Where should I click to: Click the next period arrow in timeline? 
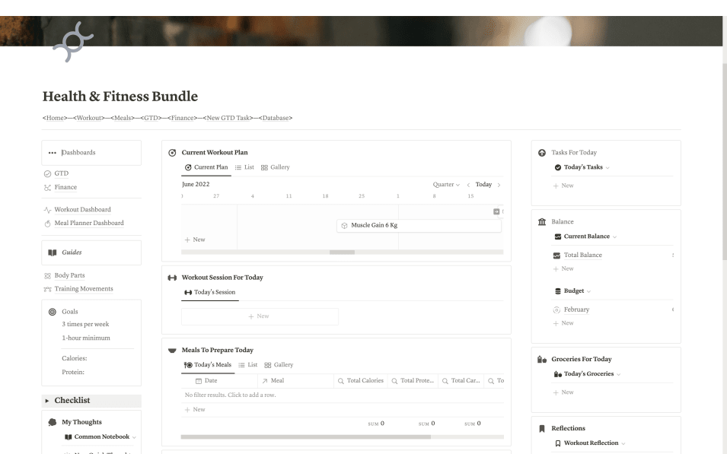(x=499, y=185)
